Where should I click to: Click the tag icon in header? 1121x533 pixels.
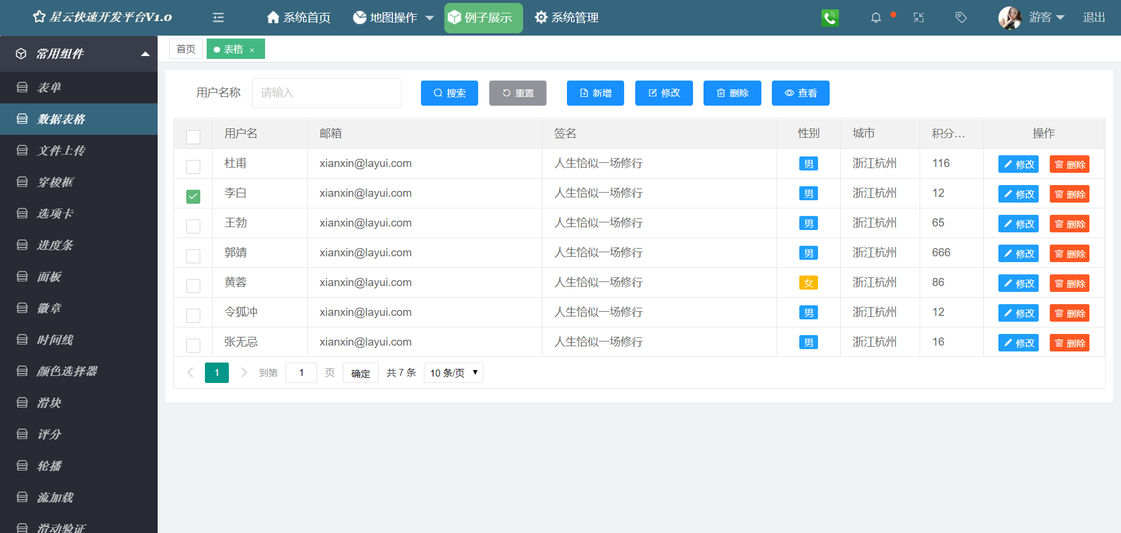961,18
